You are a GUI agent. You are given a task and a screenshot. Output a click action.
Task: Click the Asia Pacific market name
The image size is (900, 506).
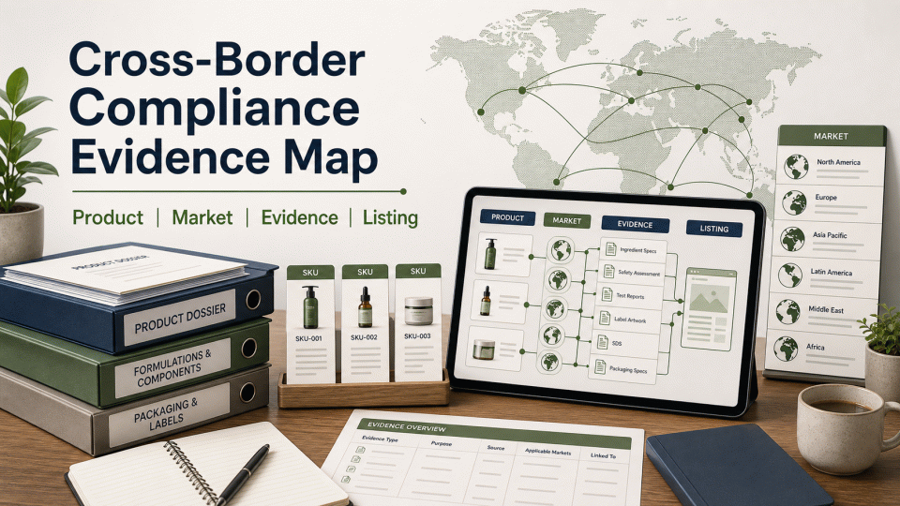(830, 235)
